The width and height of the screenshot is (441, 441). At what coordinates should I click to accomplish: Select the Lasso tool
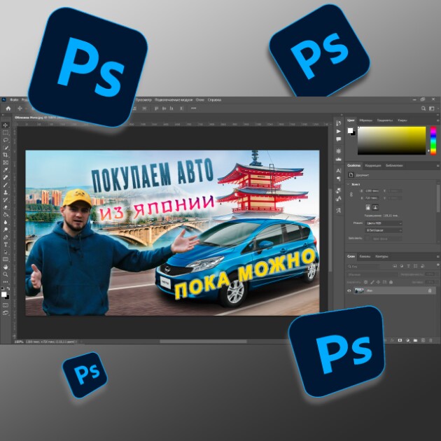6,140
